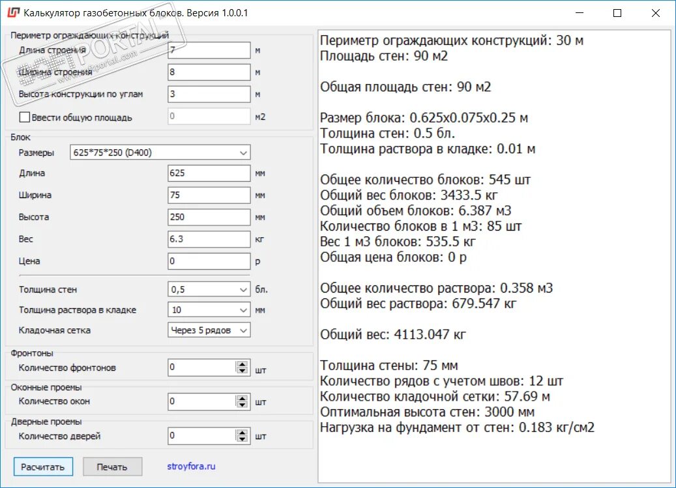This screenshot has height=488, width=676.
Task: Increase 'Количество фронтонов' with up arrow
Action: pos(242,364)
